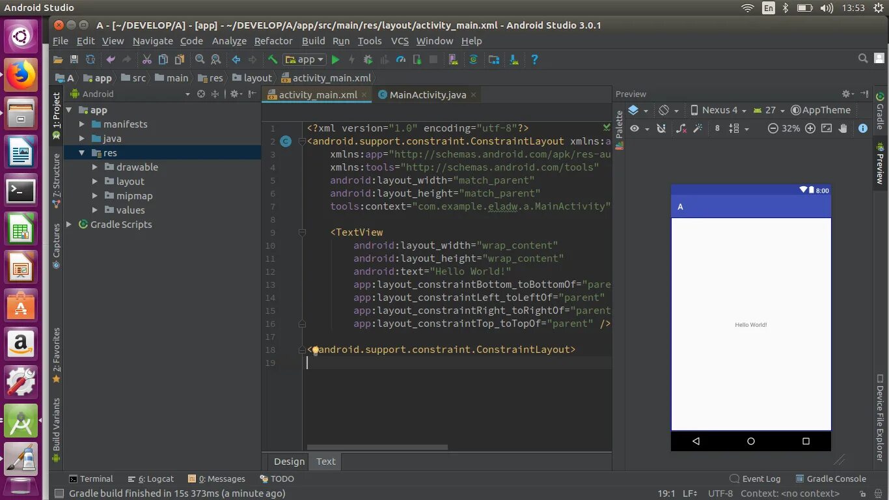Viewport: 889px width, 500px height.
Task: Click the Find magnifier icon
Action: 200,59
